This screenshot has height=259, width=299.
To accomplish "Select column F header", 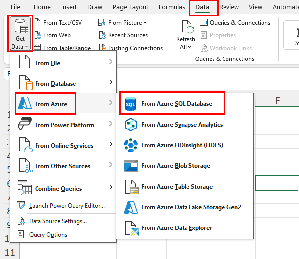I will click(x=277, y=100).
